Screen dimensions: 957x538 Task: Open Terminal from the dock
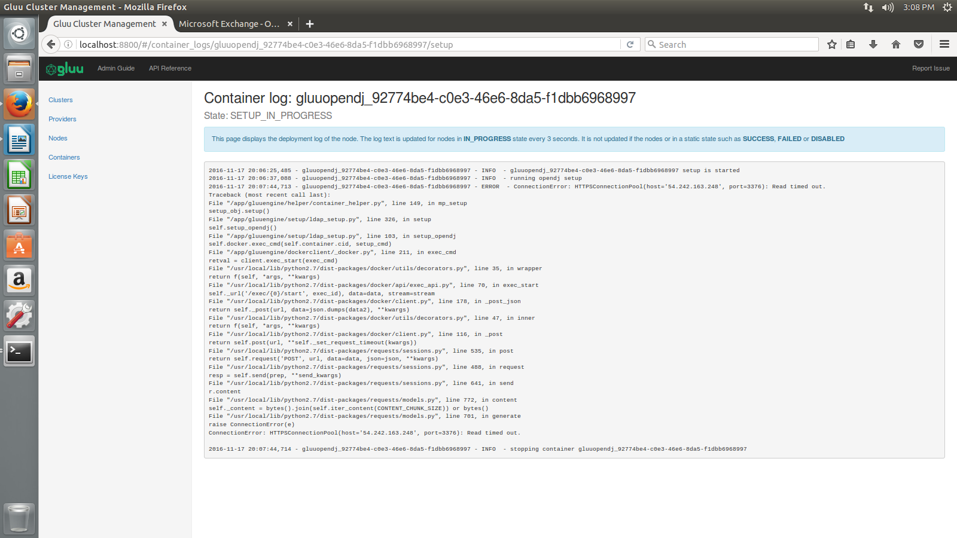19,351
